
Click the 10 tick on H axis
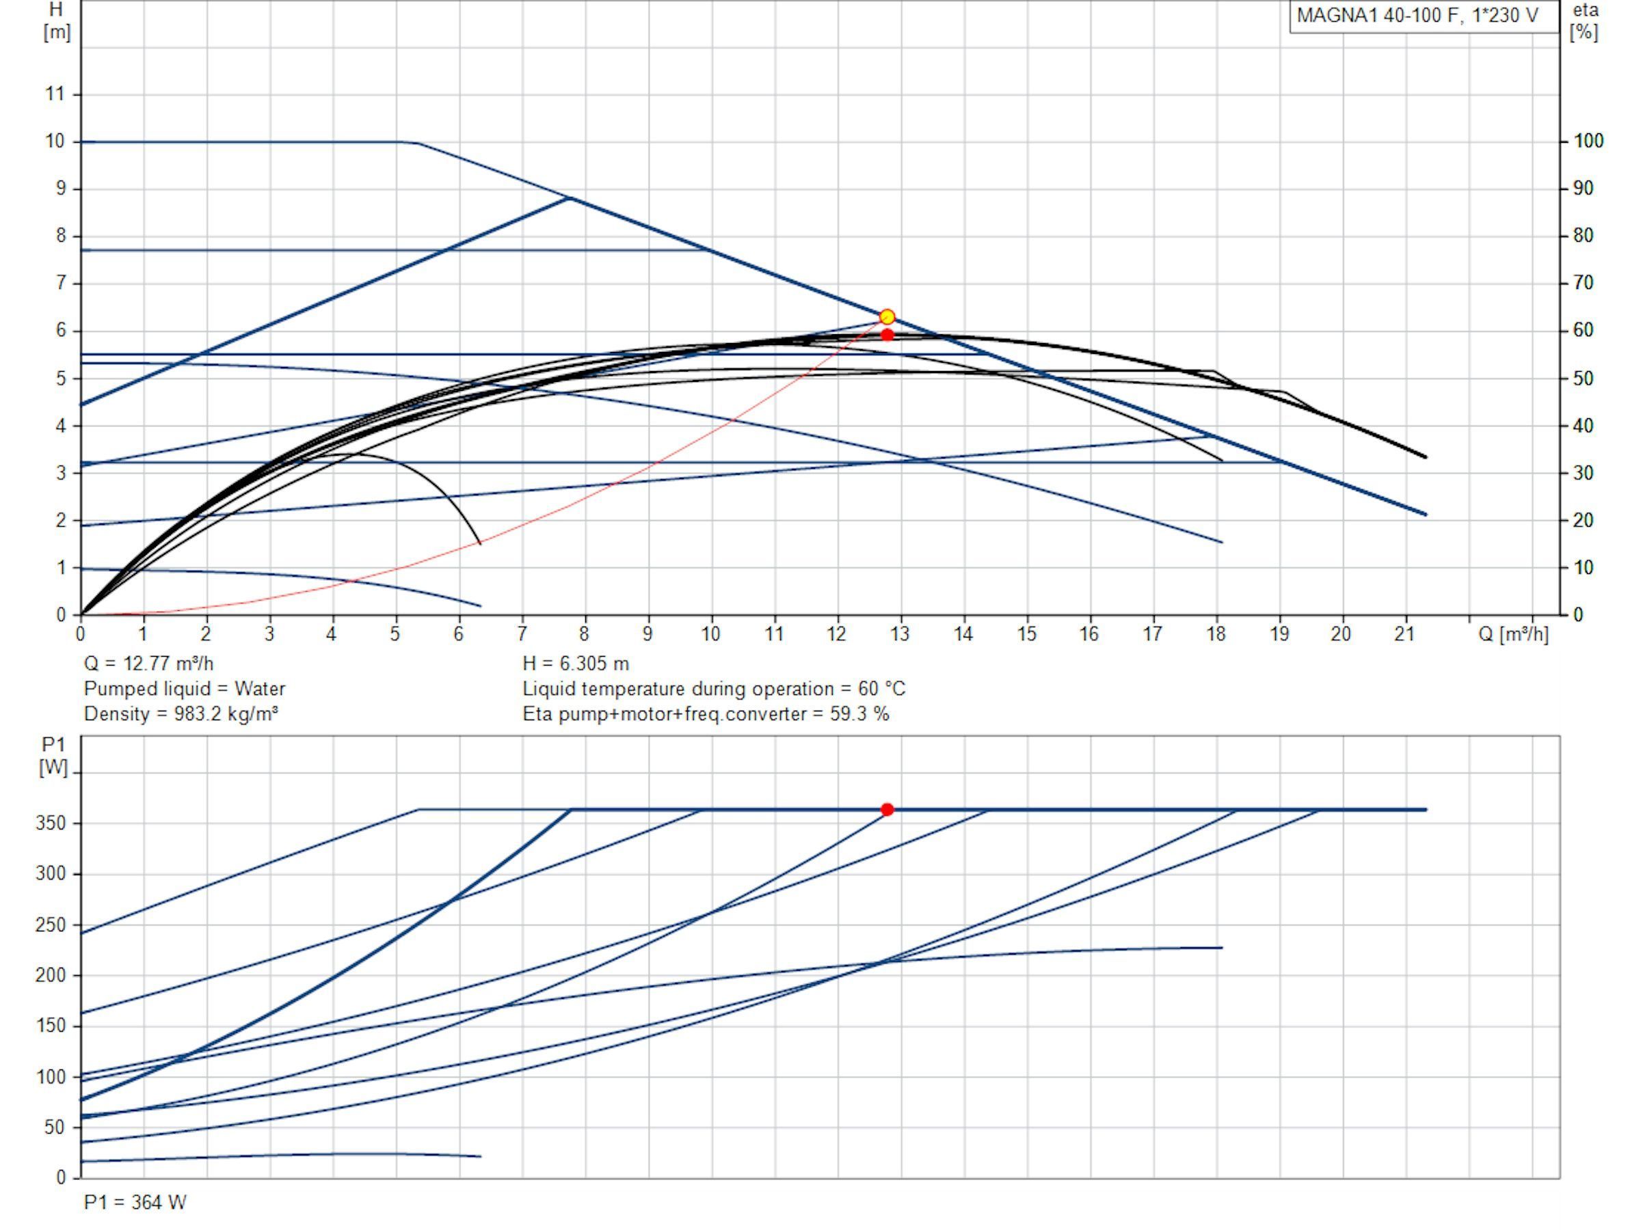(x=55, y=141)
